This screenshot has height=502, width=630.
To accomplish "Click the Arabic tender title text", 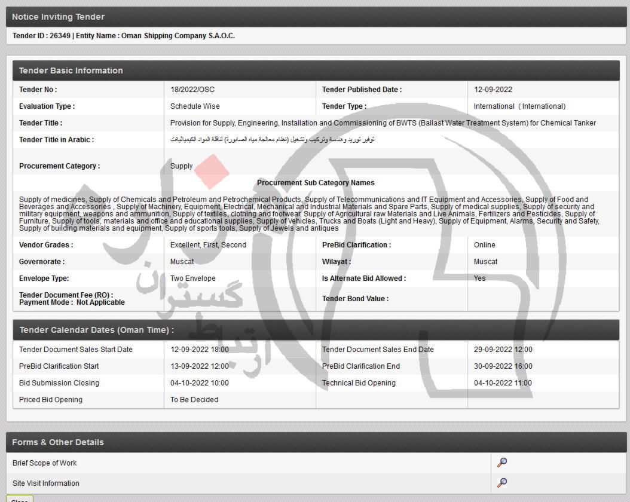I will point(272,140).
